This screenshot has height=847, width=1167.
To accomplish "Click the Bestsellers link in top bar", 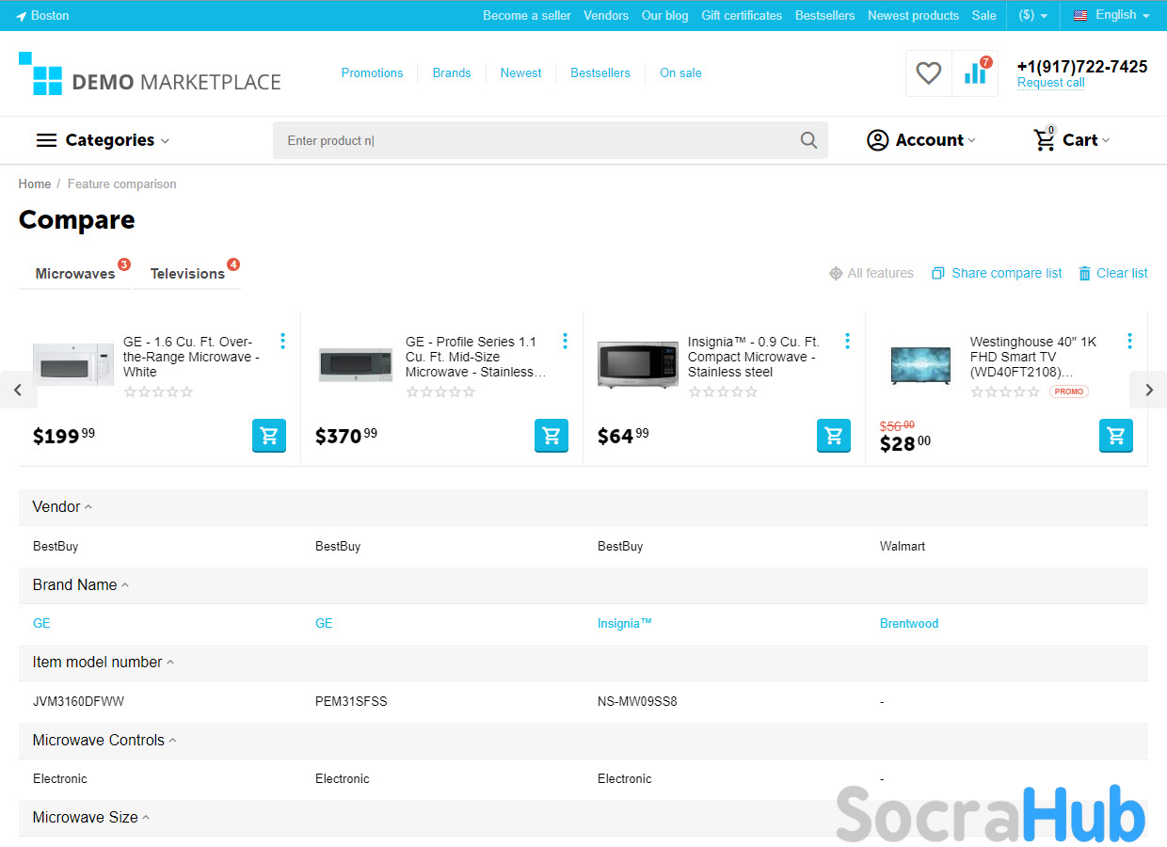I will click(x=824, y=15).
